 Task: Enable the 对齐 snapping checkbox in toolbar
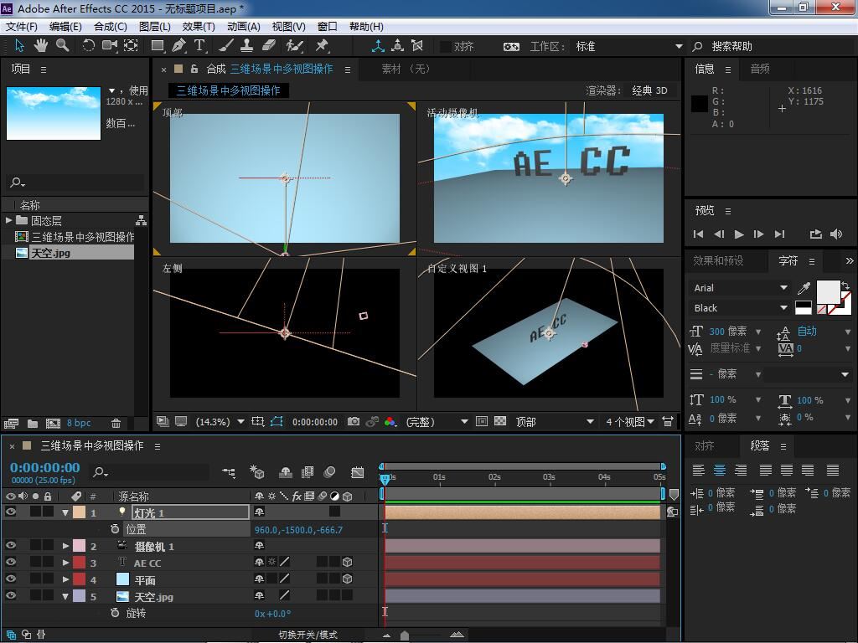click(x=446, y=47)
